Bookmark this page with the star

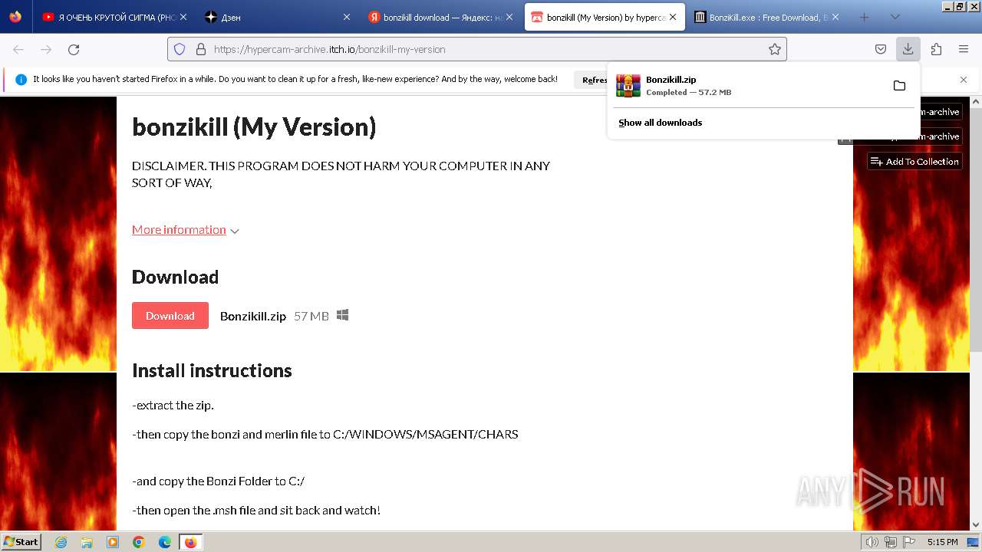tap(775, 49)
